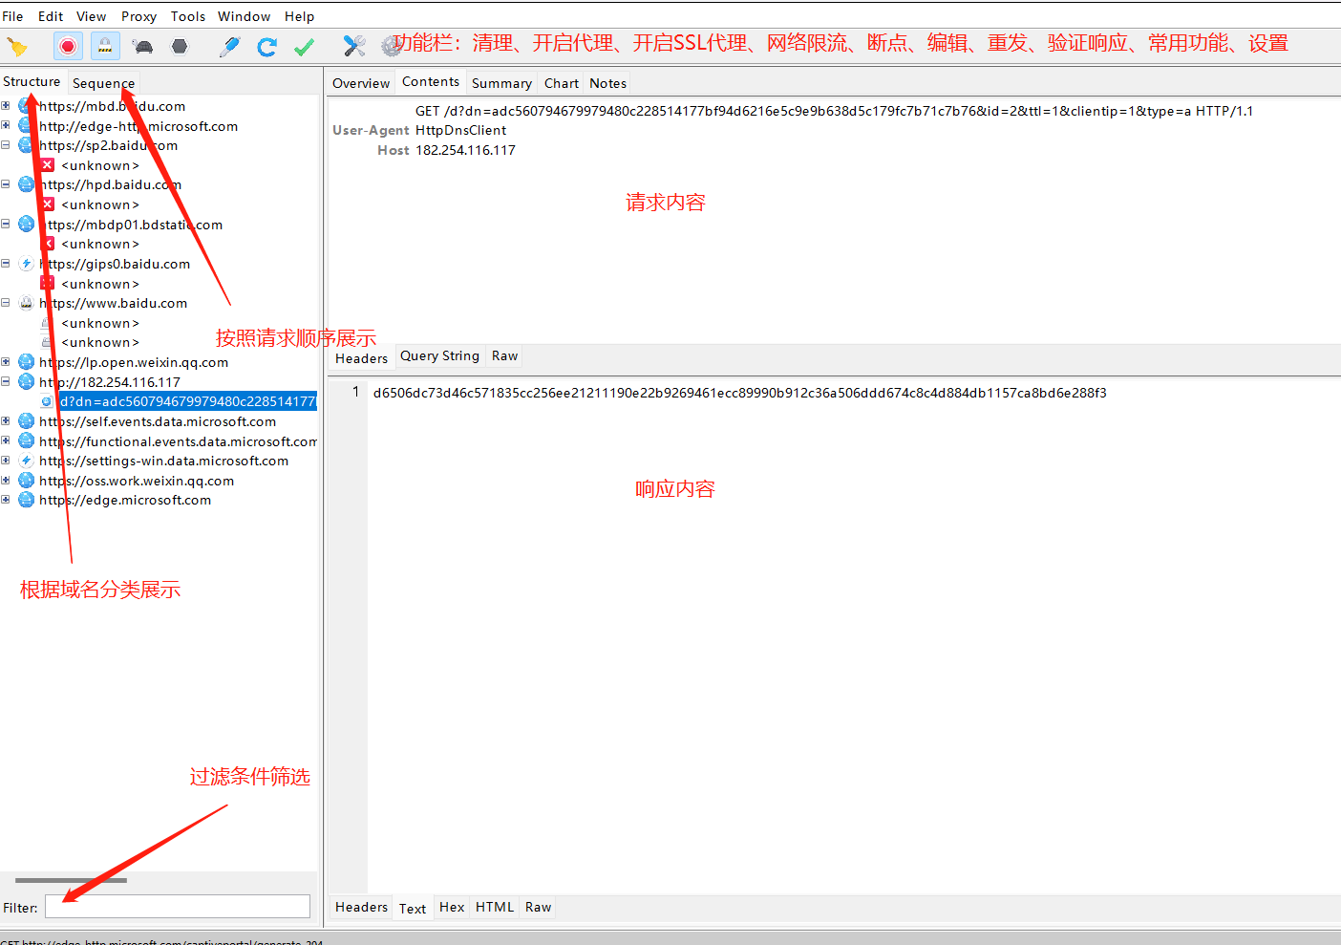The width and height of the screenshot is (1341, 945).
Task: Click the blue Repeat arrow icon
Action: tap(266, 46)
